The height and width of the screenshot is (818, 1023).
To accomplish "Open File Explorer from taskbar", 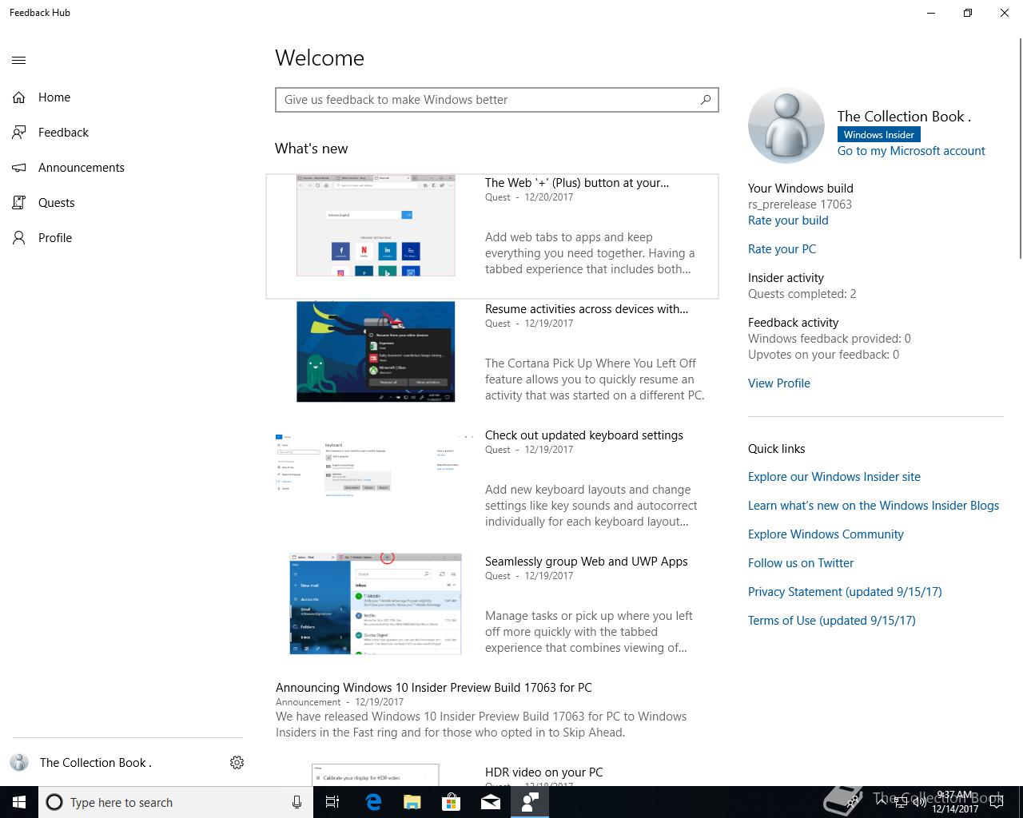I will [412, 802].
